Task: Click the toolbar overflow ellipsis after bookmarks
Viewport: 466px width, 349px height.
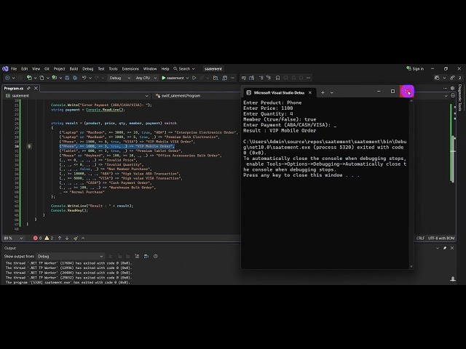Action: point(309,78)
